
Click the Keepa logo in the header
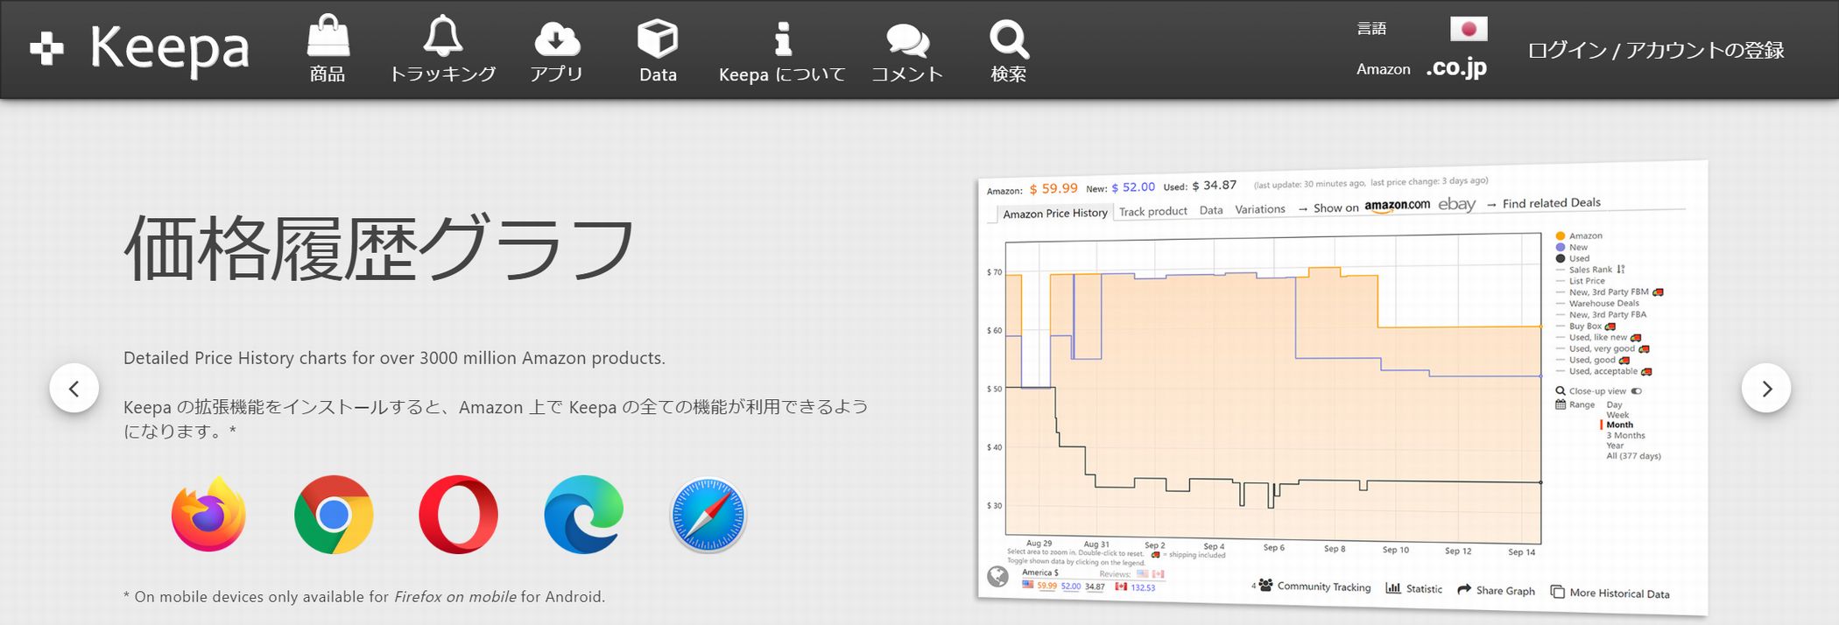point(139,49)
